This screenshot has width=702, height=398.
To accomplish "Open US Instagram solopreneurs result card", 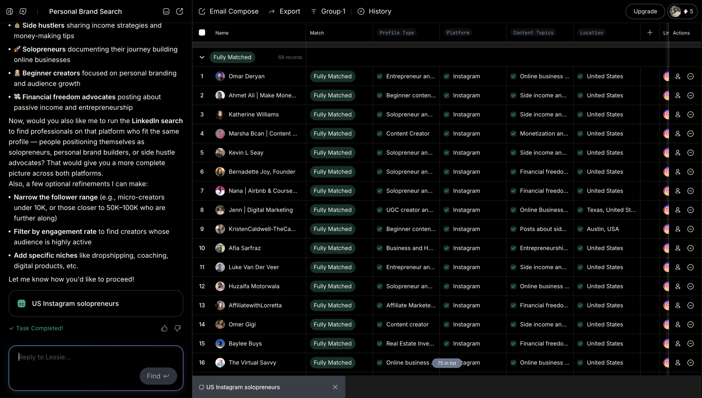I will [96, 304].
